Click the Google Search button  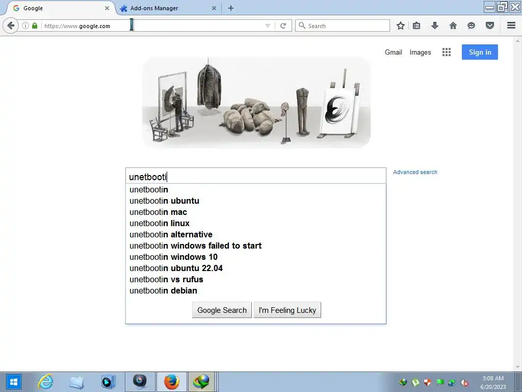coord(222,310)
